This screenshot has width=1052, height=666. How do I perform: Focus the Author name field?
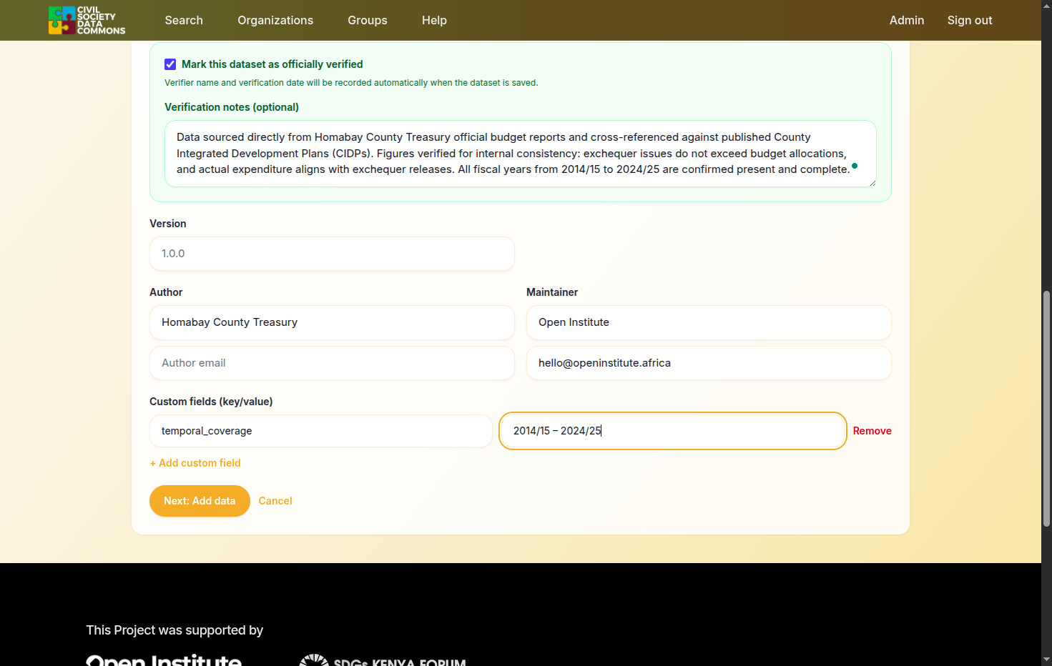tap(332, 322)
